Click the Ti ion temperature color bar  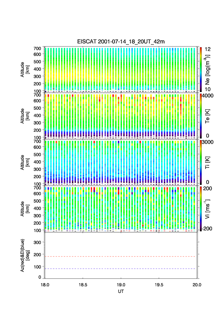(201, 162)
